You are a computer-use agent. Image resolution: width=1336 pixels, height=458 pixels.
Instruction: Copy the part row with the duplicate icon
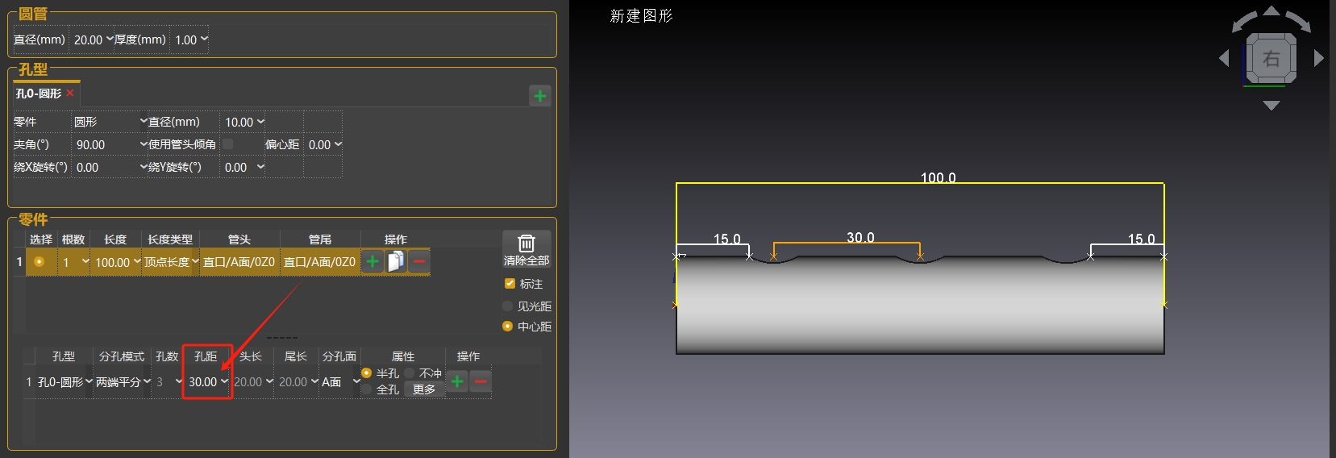point(396,261)
